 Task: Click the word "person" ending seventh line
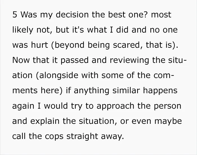[167, 106]
